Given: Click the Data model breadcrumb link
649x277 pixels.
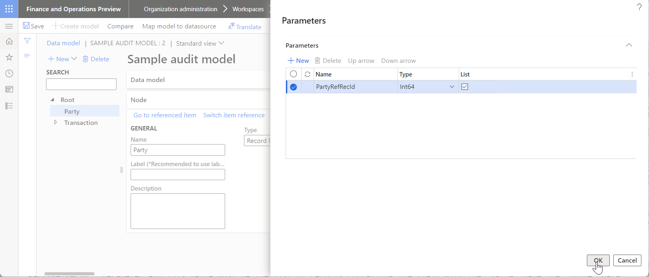Looking at the screenshot, I should (x=63, y=43).
